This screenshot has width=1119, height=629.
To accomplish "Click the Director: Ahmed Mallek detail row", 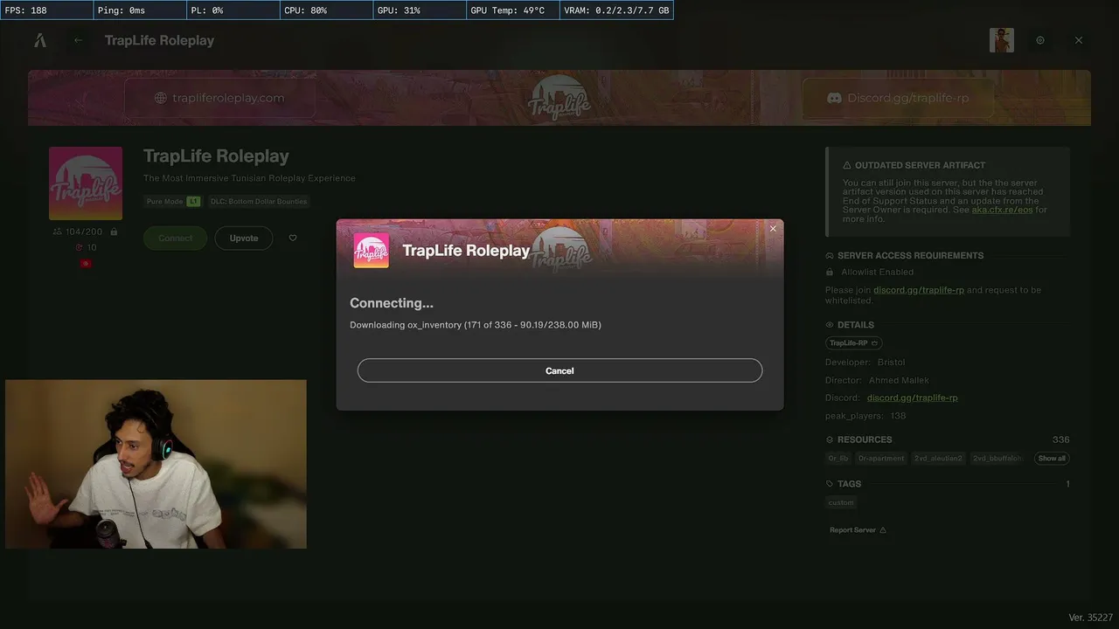I will coord(877,380).
